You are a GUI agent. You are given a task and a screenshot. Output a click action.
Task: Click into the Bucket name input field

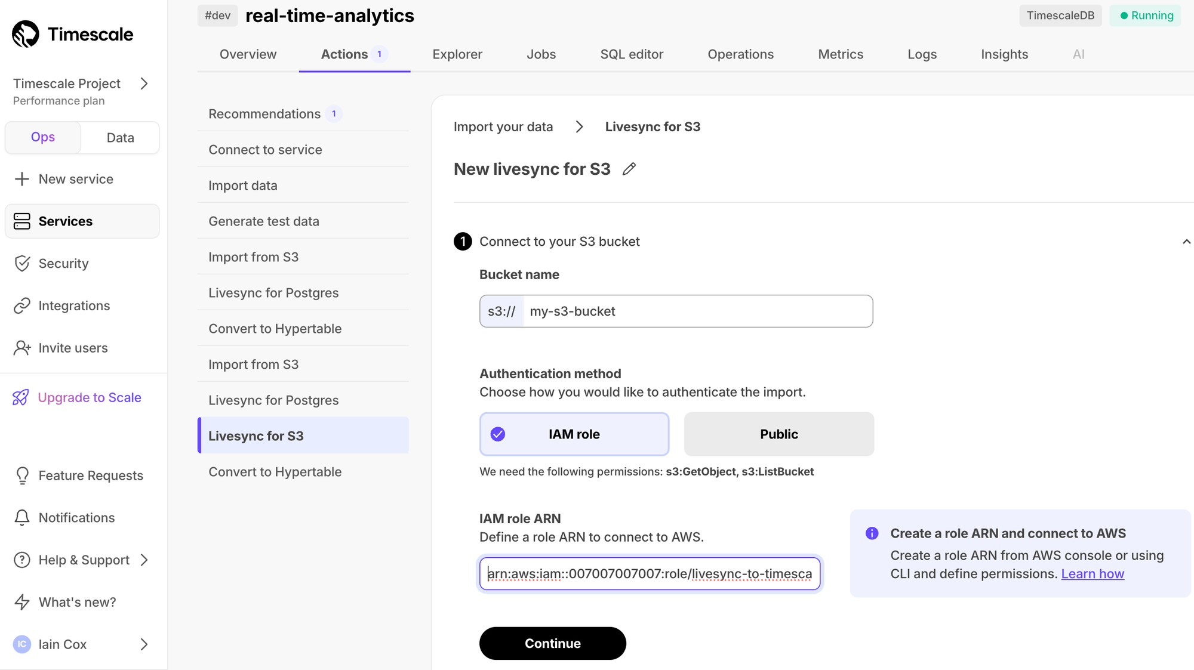click(x=697, y=311)
